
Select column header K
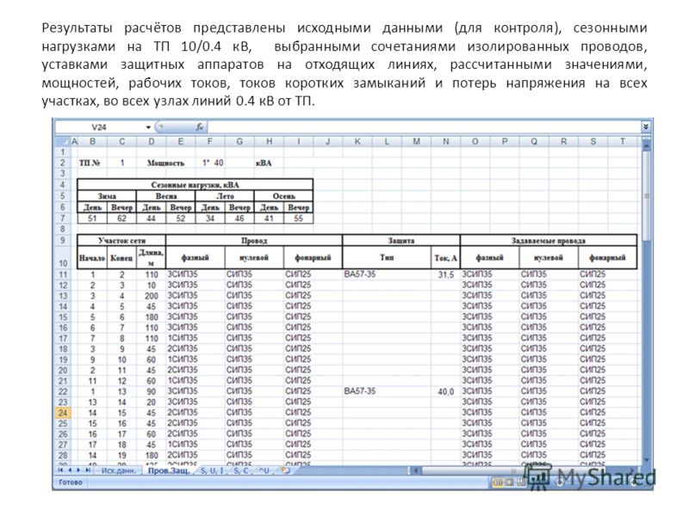[x=357, y=141]
